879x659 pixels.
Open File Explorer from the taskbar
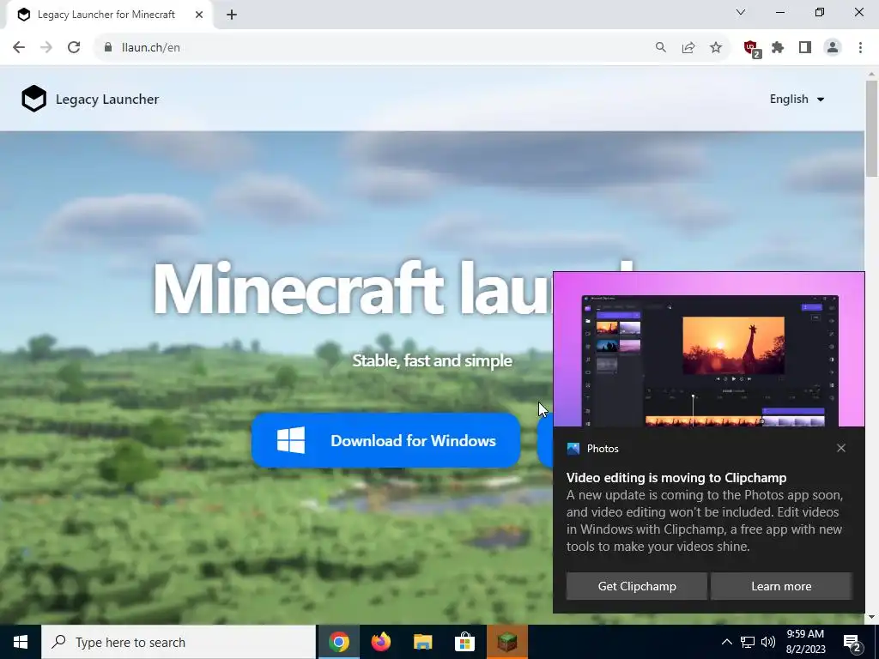(422, 642)
